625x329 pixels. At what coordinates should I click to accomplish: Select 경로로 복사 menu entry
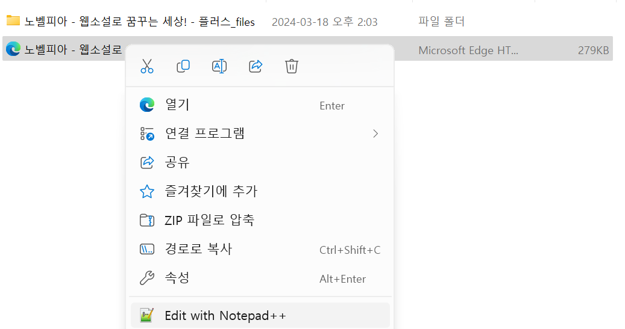[260, 249]
